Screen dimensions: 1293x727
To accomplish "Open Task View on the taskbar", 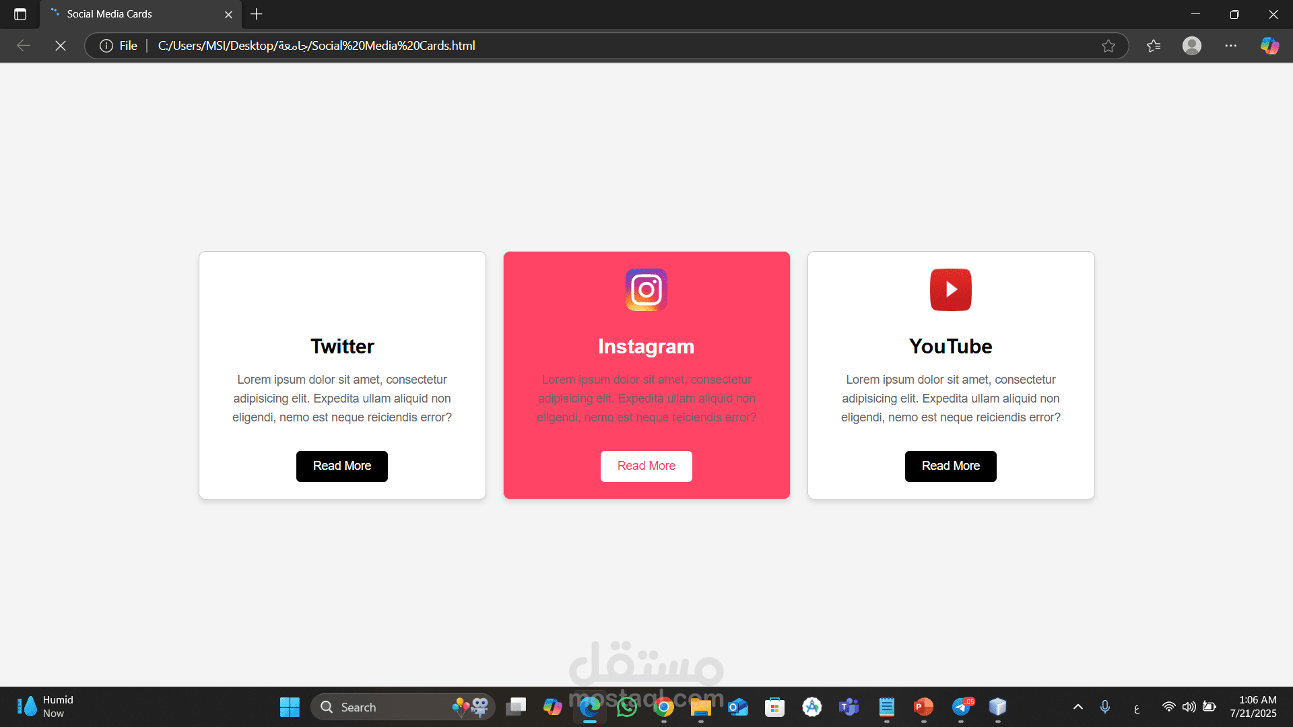I will coord(516,707).
